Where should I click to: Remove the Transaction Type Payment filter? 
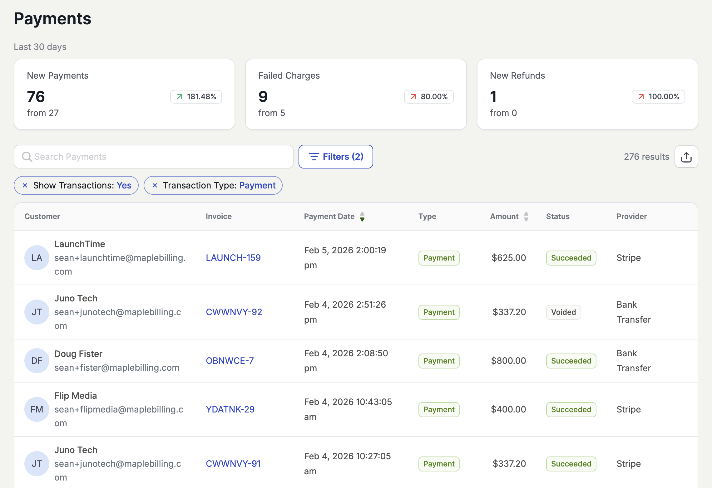pos(155,185)
